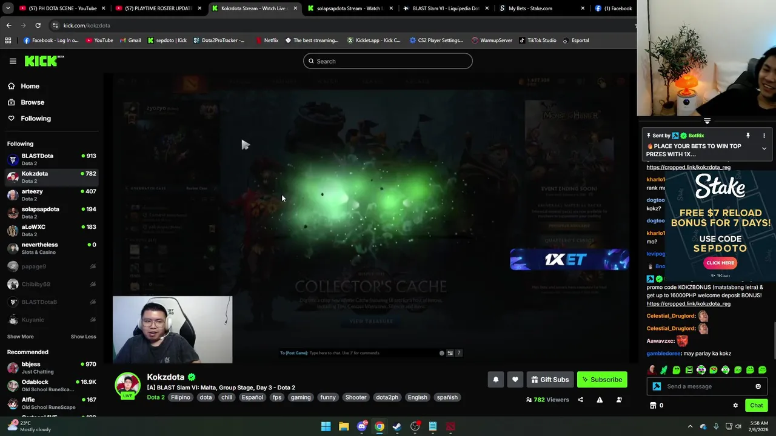776x436 pixels.
Task: Open File Explorer from taskbar
Action: pos(344,426)
